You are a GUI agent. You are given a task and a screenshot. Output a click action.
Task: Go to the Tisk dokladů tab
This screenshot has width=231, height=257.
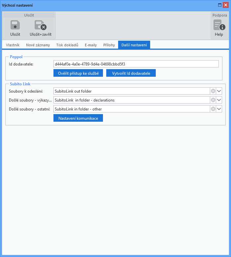(67, 45)
